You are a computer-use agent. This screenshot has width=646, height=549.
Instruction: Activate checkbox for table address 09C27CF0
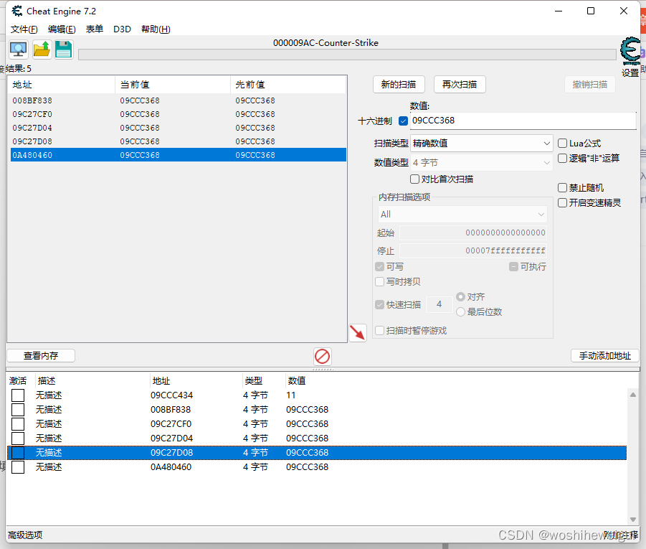pos(18,424)
